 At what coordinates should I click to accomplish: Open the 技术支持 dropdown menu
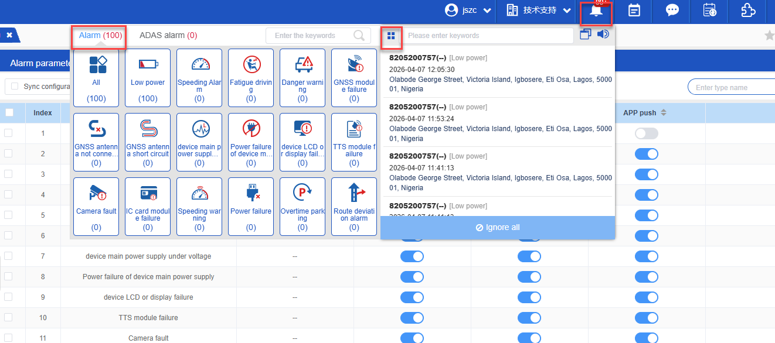(539, 11)
